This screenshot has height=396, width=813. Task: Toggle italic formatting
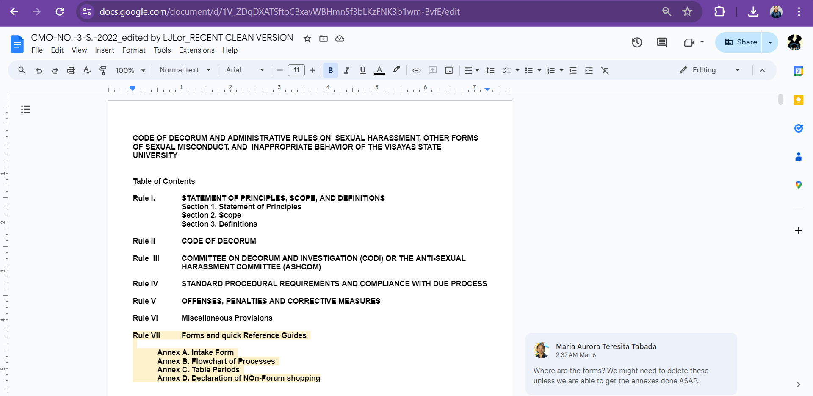pyautogui.click(x=346, y=70)
